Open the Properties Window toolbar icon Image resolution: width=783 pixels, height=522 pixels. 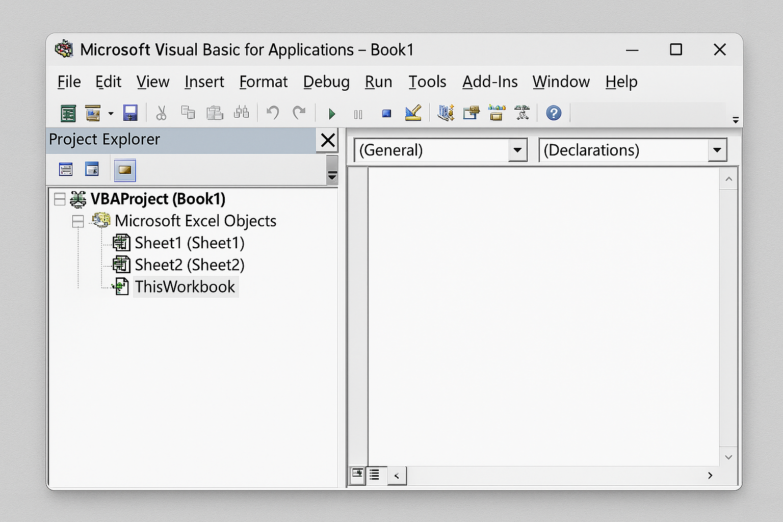tap(471, 113)
